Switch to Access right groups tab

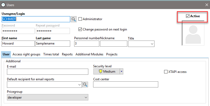26,54
